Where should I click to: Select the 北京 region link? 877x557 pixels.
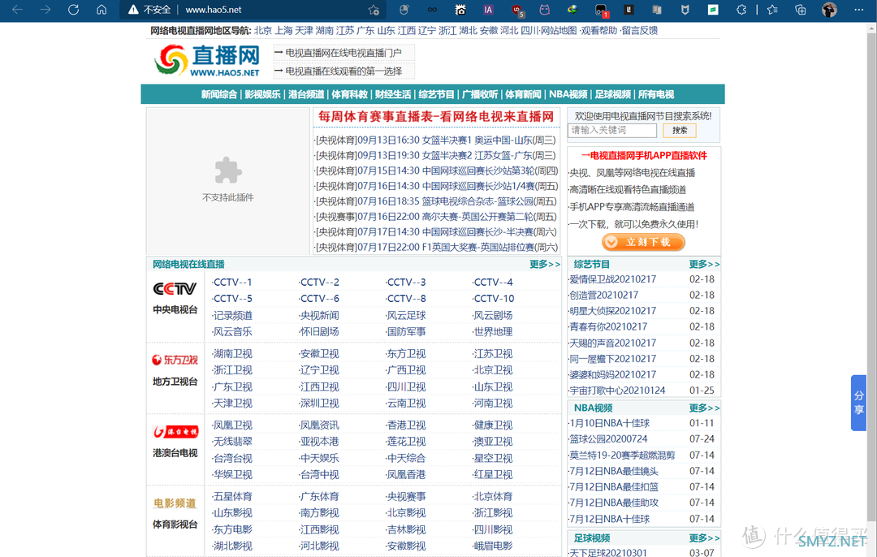(x=263, y=30)
